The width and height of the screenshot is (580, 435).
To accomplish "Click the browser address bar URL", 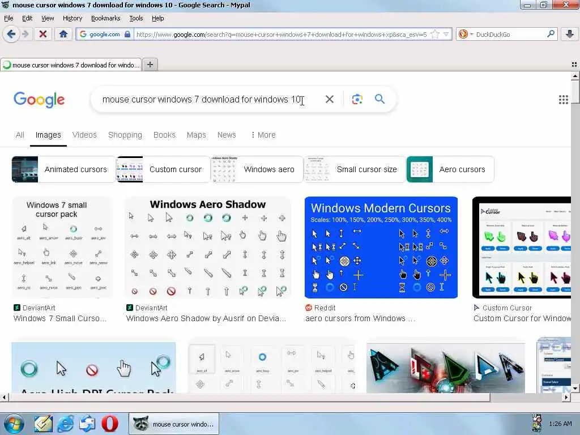I will (281, 35).
